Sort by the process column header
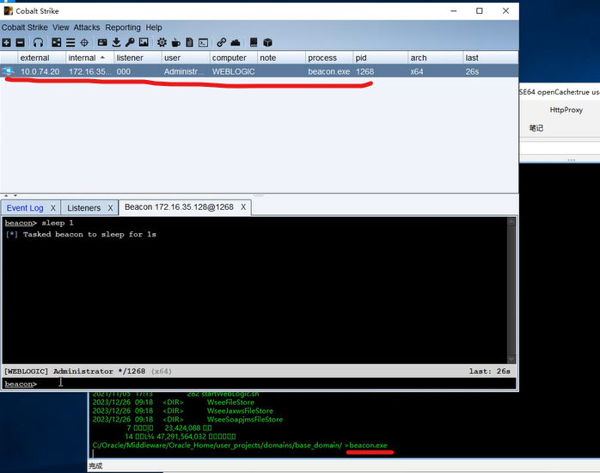The image size is (600, 473). coord(329,58)
